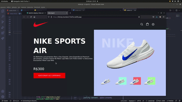Select red-background shoe thumbnail
Screen dimensions: 182x102
135,81
